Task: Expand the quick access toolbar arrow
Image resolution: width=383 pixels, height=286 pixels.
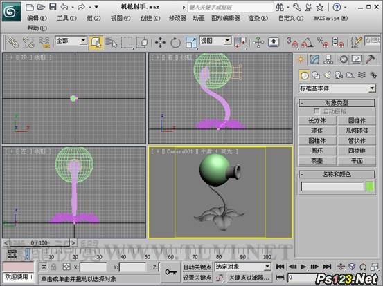Action: pyautogui.click(x=96, y=7)
